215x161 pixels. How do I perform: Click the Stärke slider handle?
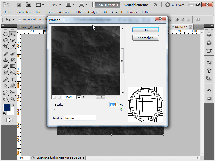click(x=121, y=109)
